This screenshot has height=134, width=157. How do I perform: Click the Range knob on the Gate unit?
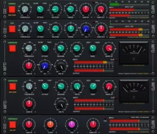(71, 29)
